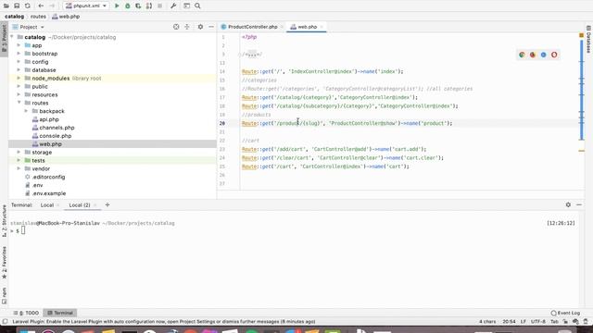The width and height of the screenshot is (593, 333).
Task: Open the TODO tool window button
Action: [27, 313]
